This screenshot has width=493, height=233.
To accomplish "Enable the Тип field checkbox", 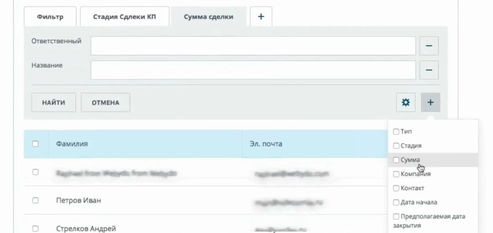I will 396,131.
